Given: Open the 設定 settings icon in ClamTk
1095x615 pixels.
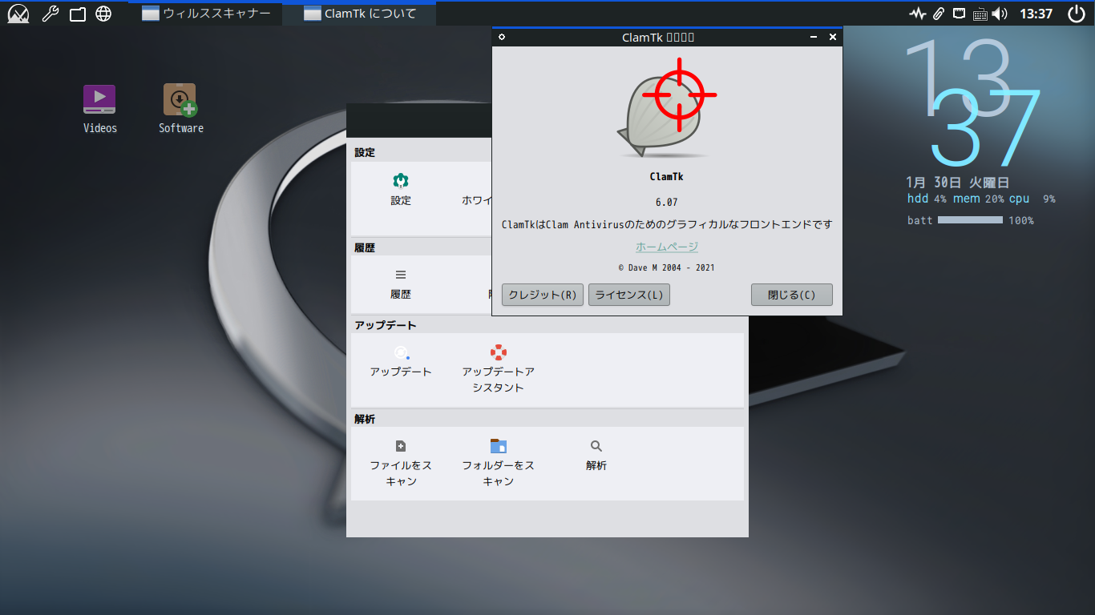Looking at the screenshot, I should click(x=401, y=181).
